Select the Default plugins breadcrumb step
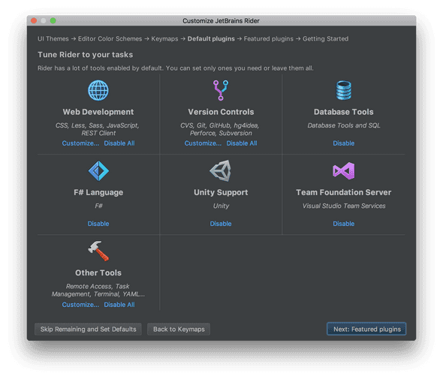 point(211,39)
